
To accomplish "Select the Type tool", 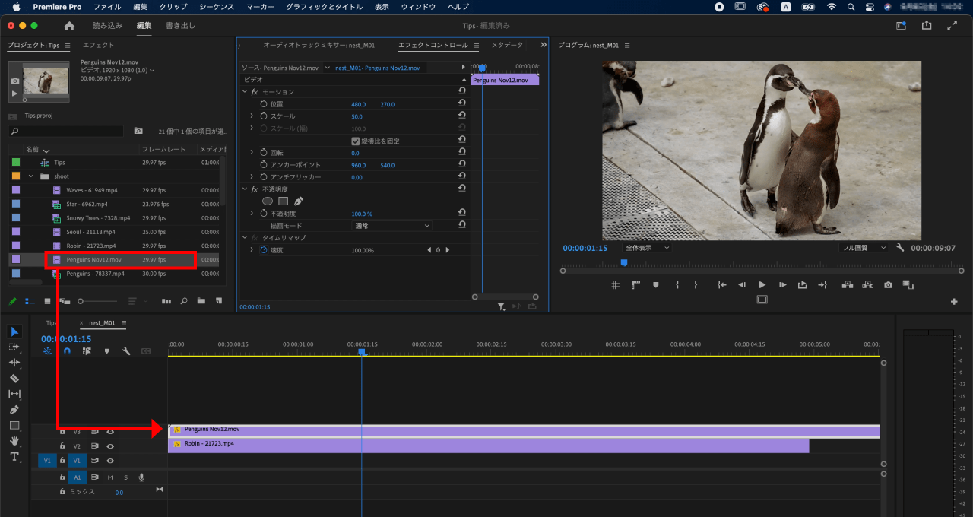I will [x=14, y=457].
